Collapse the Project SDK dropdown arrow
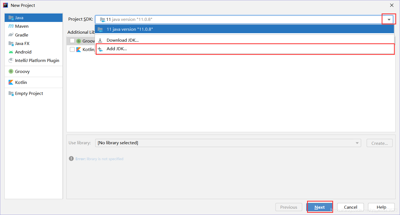 [x=389, y=19]
